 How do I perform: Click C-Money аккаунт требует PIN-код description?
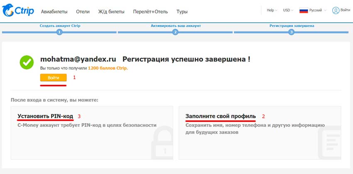point(87,125)
